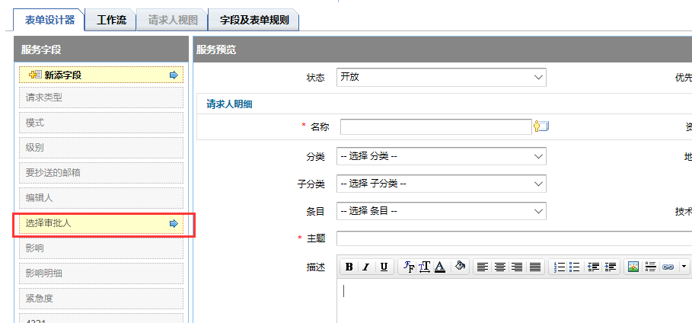
Task: Select the 编辑人 field item
Action: [x=101, y=198]
